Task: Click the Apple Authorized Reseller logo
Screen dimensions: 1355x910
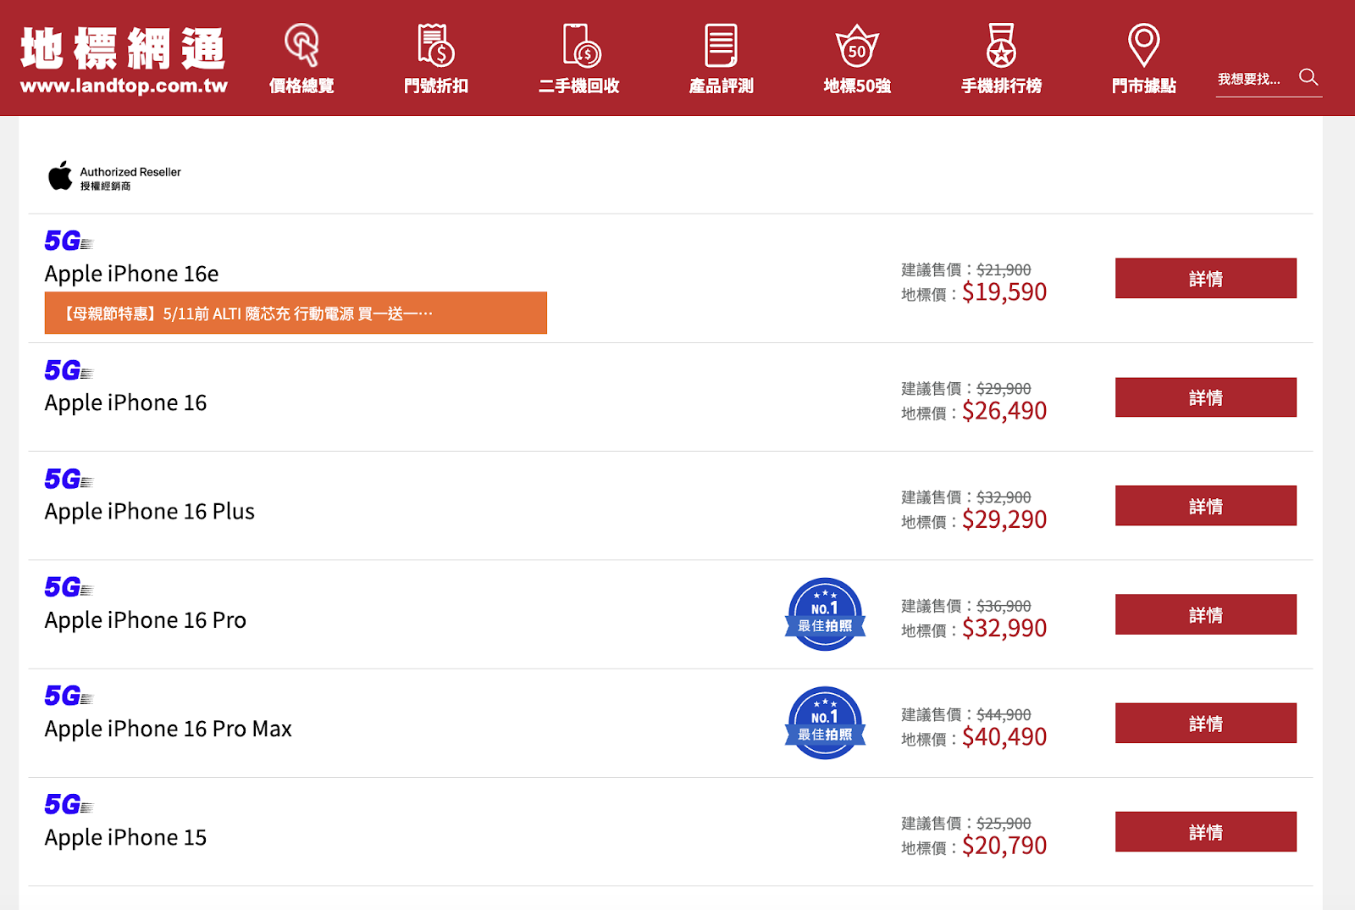Action: pos(114,176)
